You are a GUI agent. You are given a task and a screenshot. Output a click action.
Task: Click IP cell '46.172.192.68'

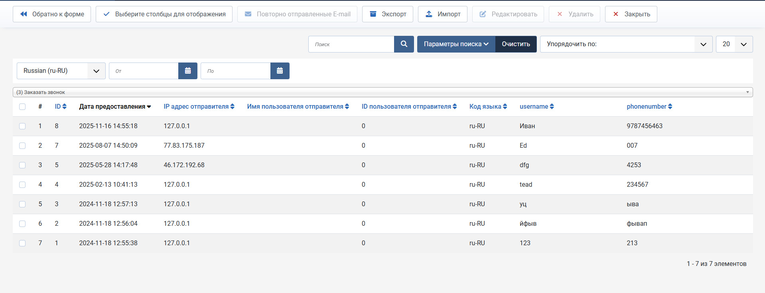coord(184,165)
